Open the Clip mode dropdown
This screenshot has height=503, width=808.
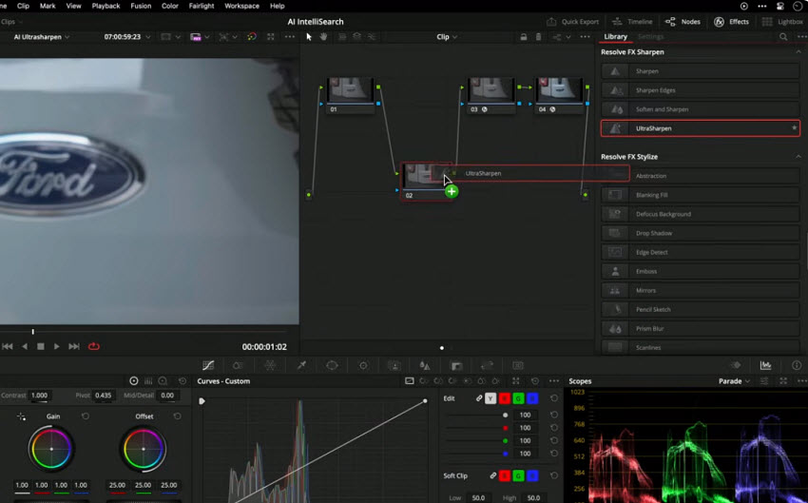click(447, 36)
